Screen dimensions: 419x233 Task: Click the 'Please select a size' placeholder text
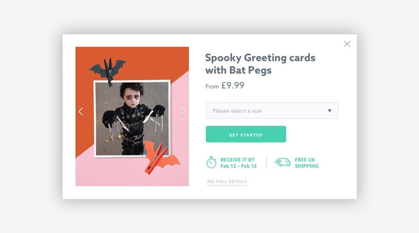[237, 111]
